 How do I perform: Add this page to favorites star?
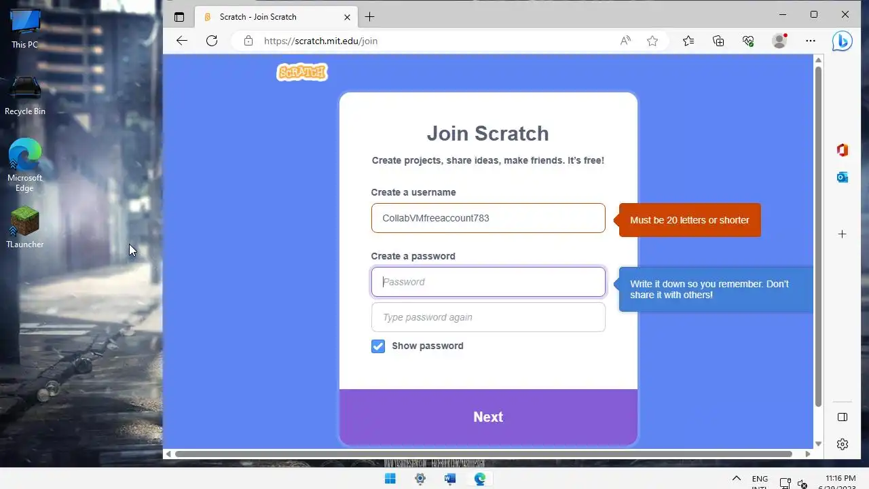[x=652, y=41]
